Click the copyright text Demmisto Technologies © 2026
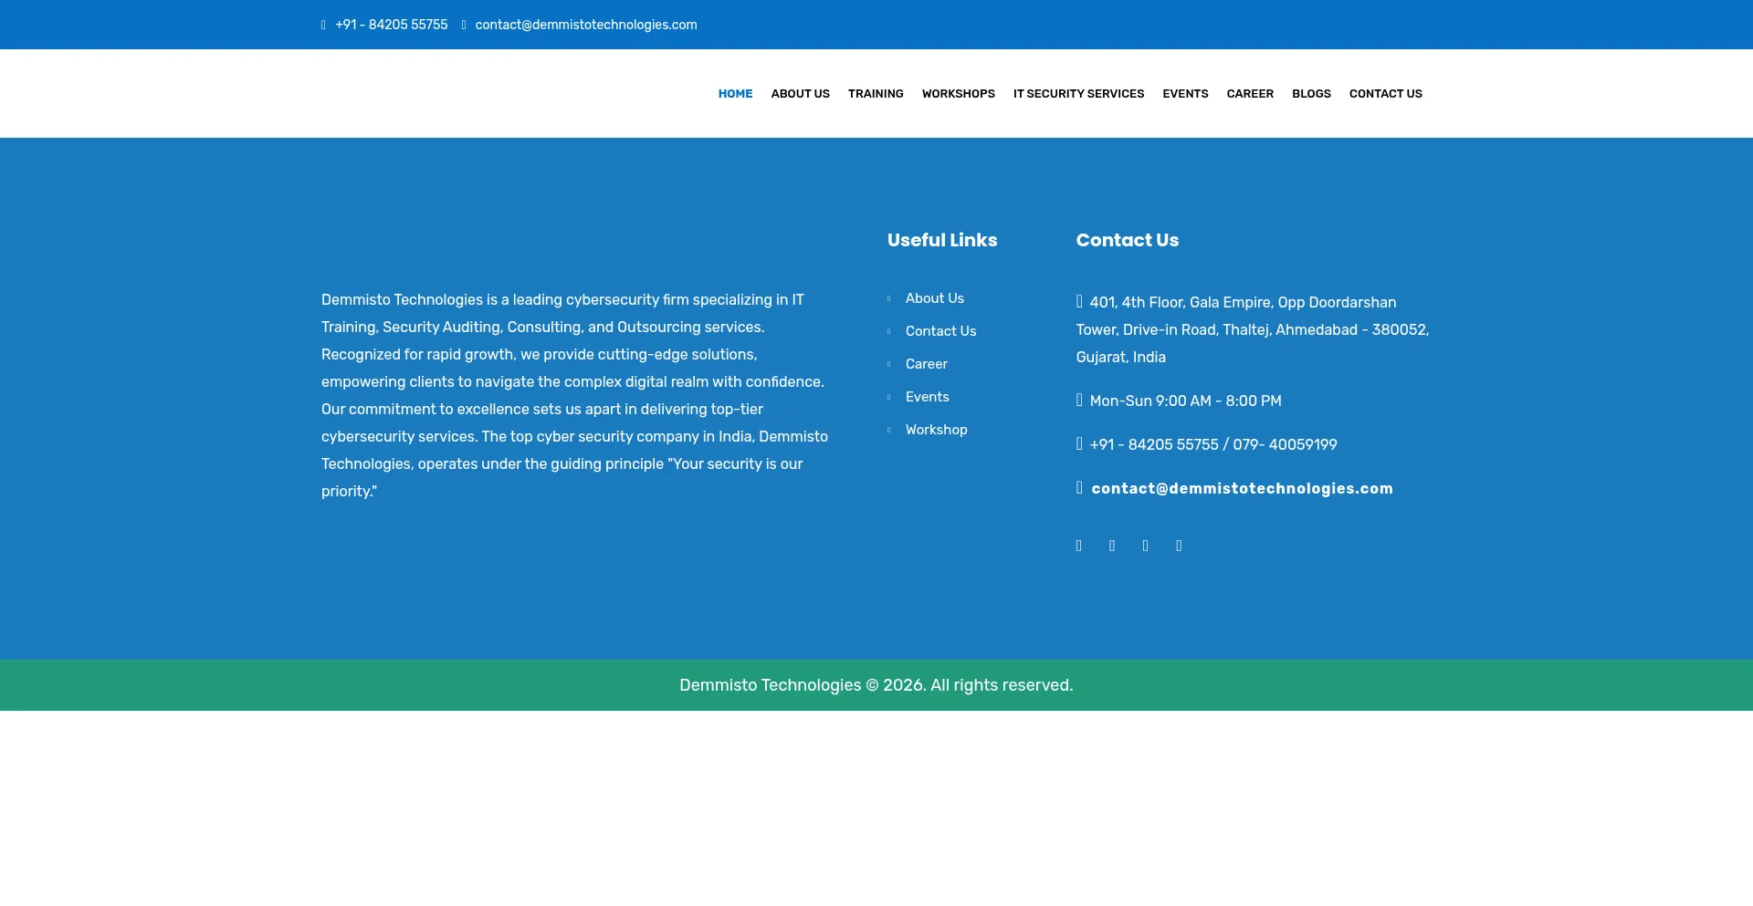 tap(876, 685)
